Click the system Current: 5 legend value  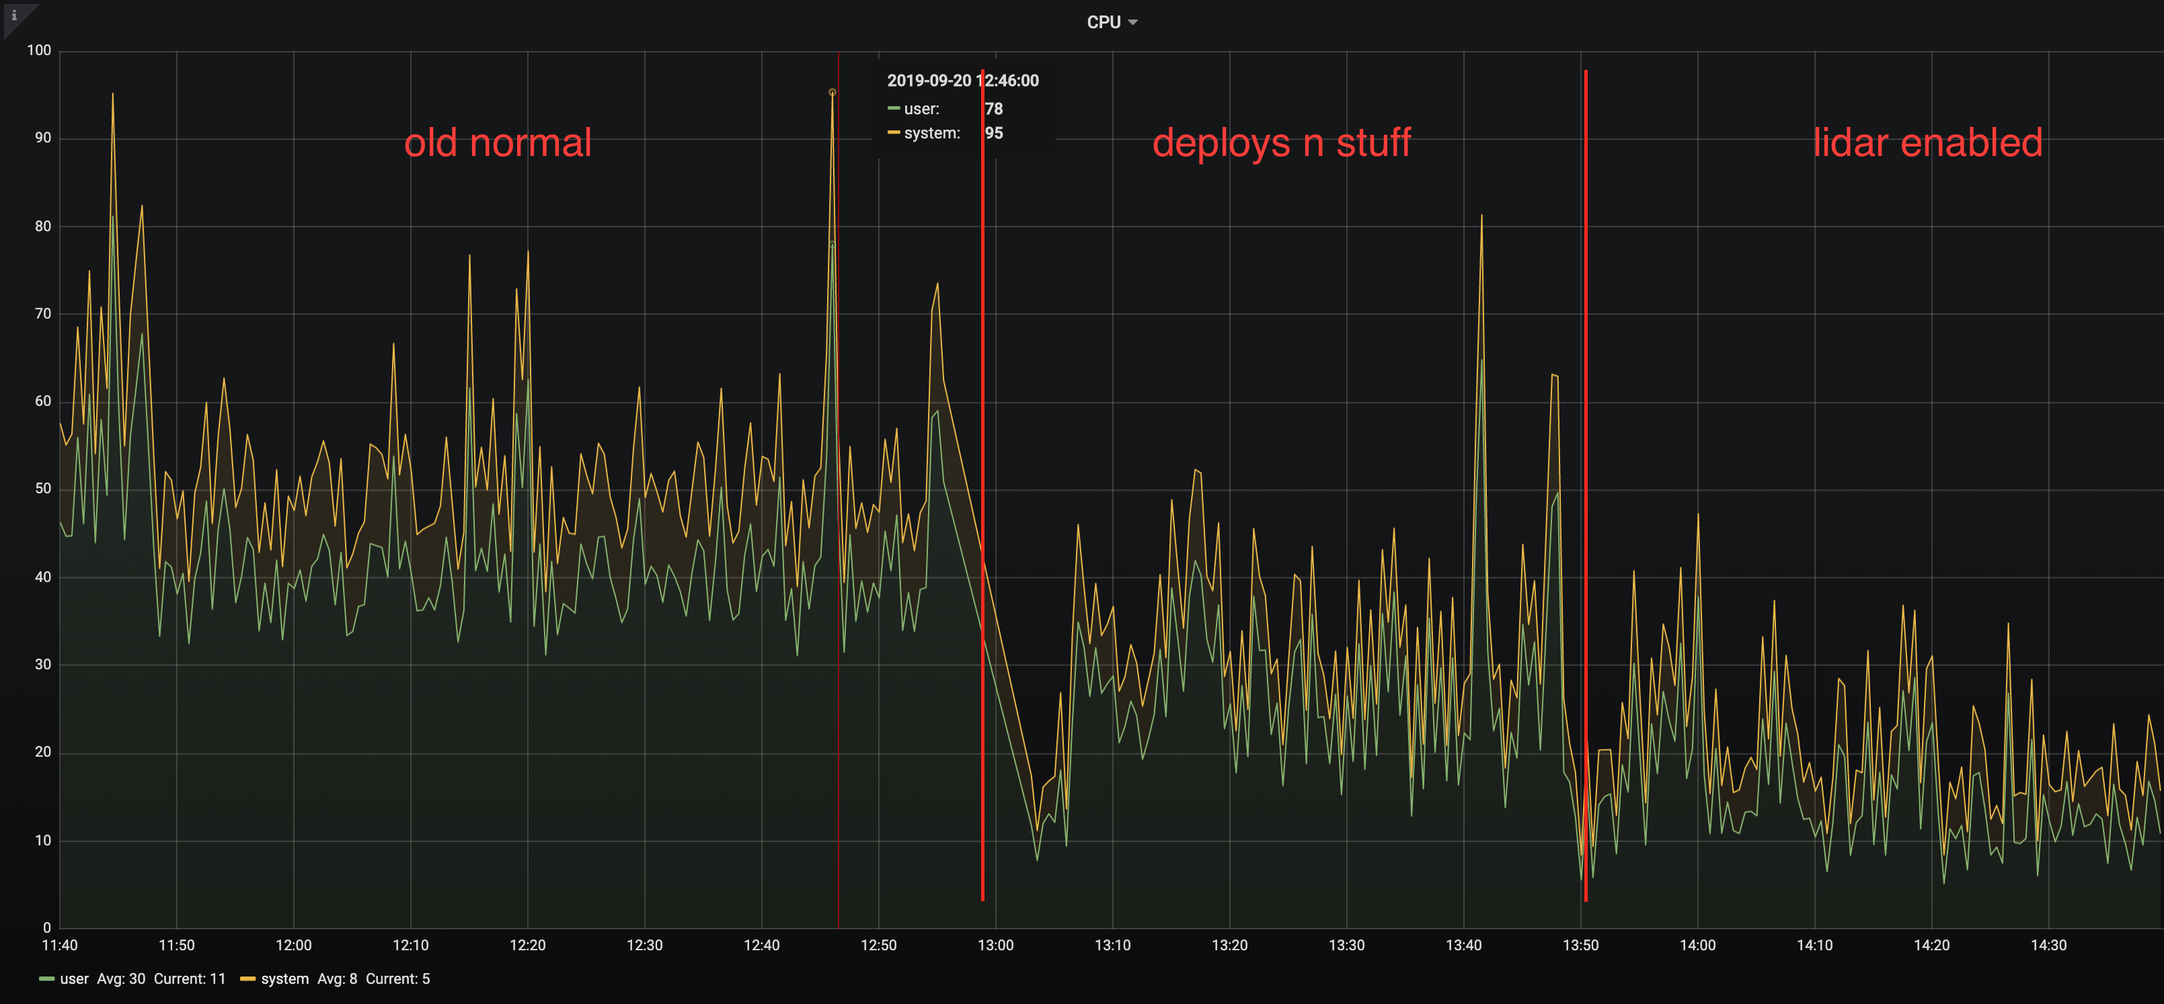coord(397,979)
